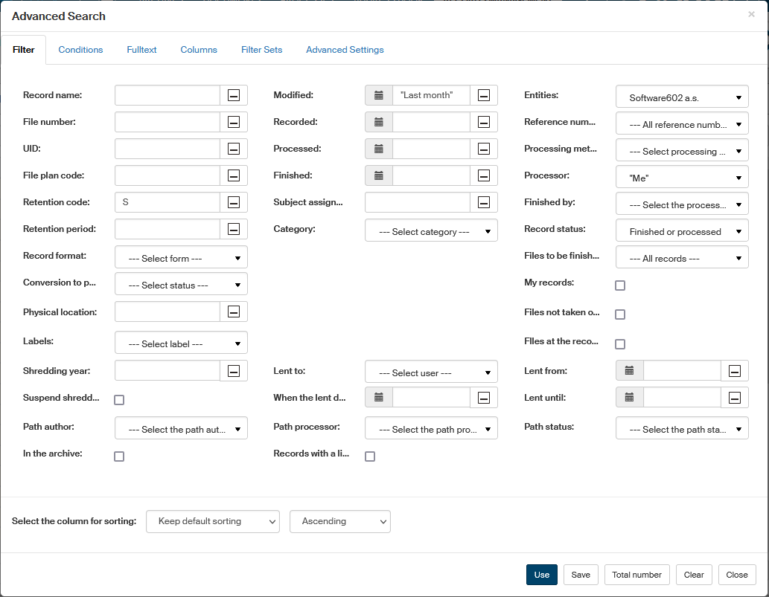The width and height of the screenshot is (769, 597).
Task: Click the calendar icon next to Finished
Action: [379, 175]
